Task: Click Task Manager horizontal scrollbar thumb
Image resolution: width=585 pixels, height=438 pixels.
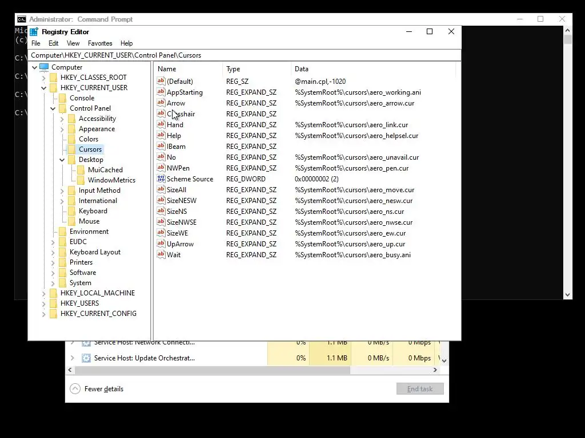Action: 213,370
